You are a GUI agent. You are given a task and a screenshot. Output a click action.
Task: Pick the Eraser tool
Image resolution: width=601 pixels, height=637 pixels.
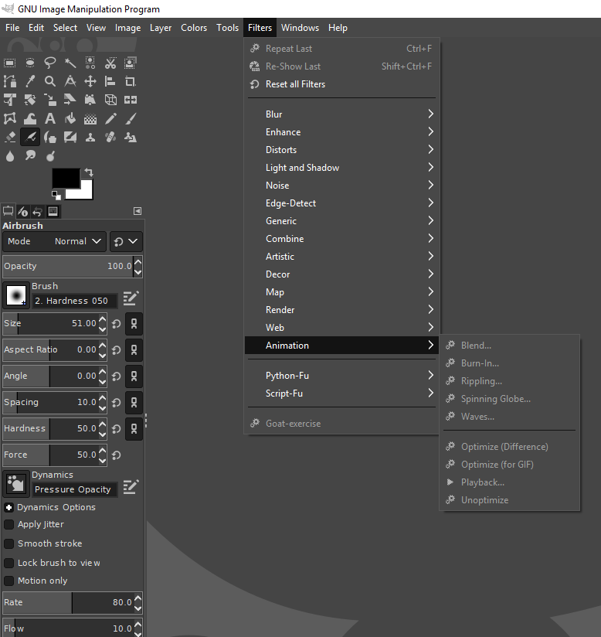10,138
